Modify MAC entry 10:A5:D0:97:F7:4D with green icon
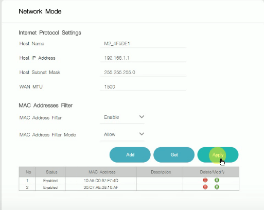The height and width of the screenshot is (210, 264). click(217, 180)
